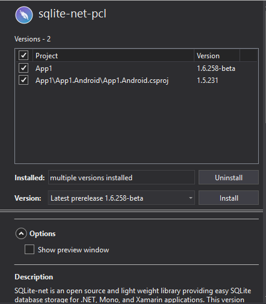The height and width of the screenshot is (304, 266).
Task: Enable Show preview window checkbox
Action: click(x=29, y=249)
